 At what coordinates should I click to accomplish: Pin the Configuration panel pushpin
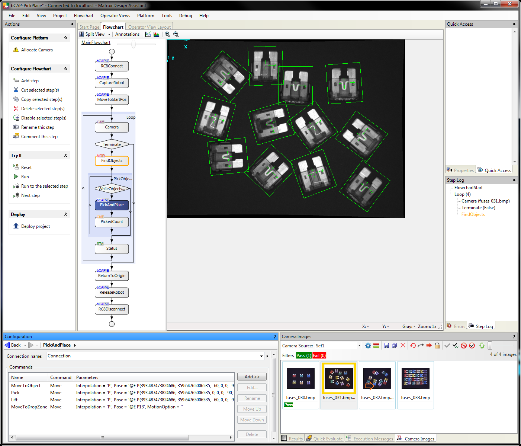tap(275, 337)
